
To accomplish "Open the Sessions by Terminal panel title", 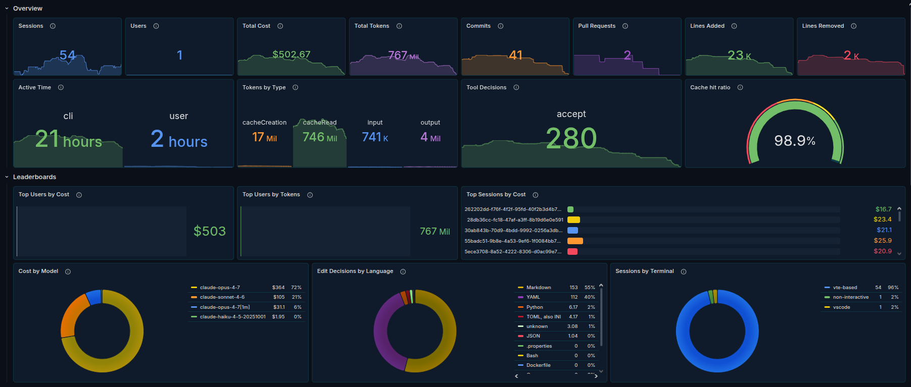I will 644,271.
